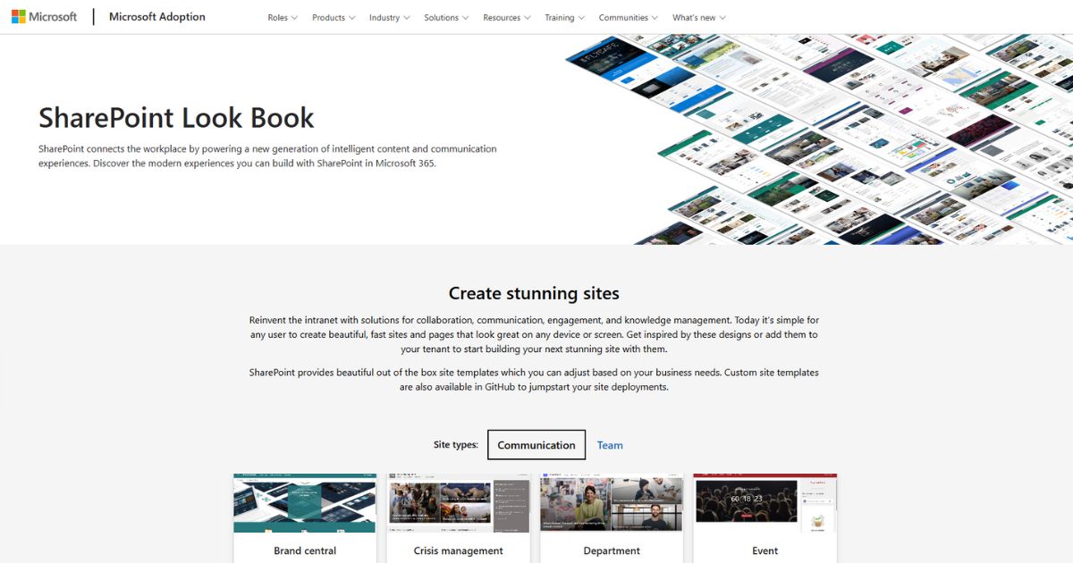Expand the Roles dropdown menu

(283, 18)
